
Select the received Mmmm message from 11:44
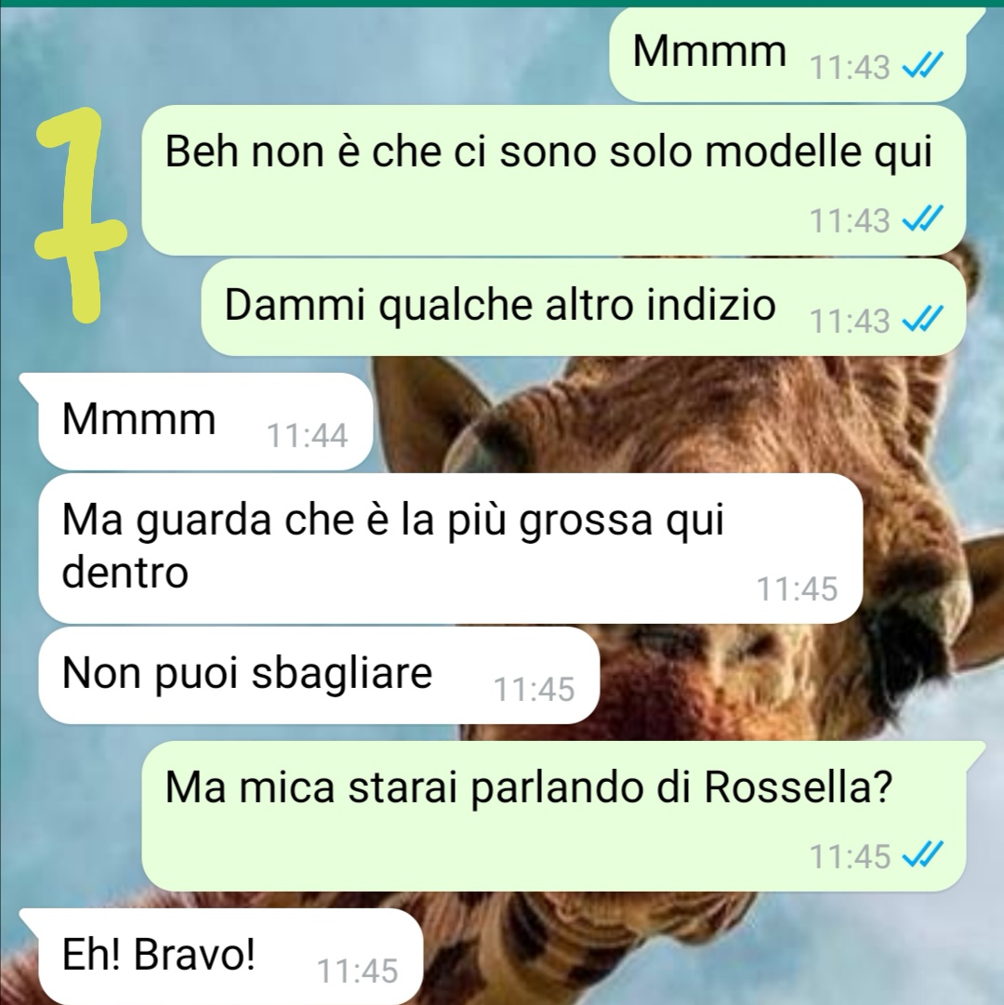[x=205, y=422]
